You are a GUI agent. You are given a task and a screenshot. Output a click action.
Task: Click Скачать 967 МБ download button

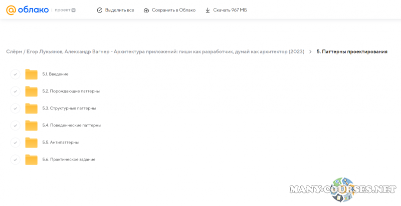(x=226, y=10)
